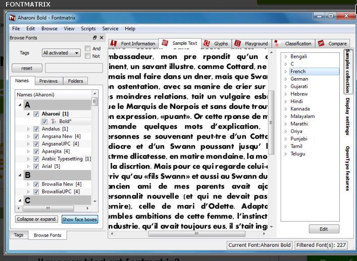This screenshot has height=261, width=357.
Task: Expand the Andalus family node
Action: pos(28,129)
